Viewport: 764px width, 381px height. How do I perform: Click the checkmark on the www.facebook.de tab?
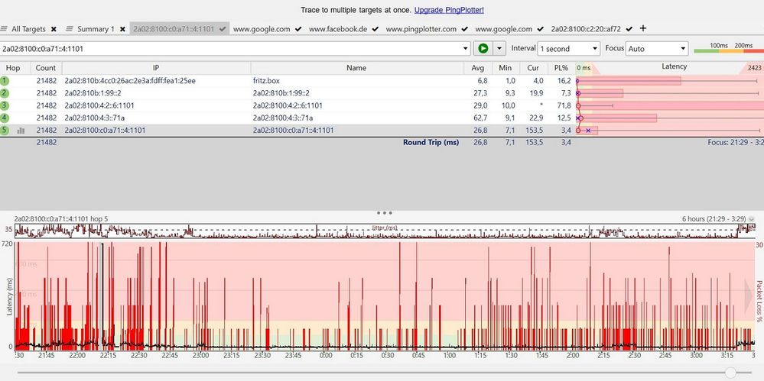point(375,29)
